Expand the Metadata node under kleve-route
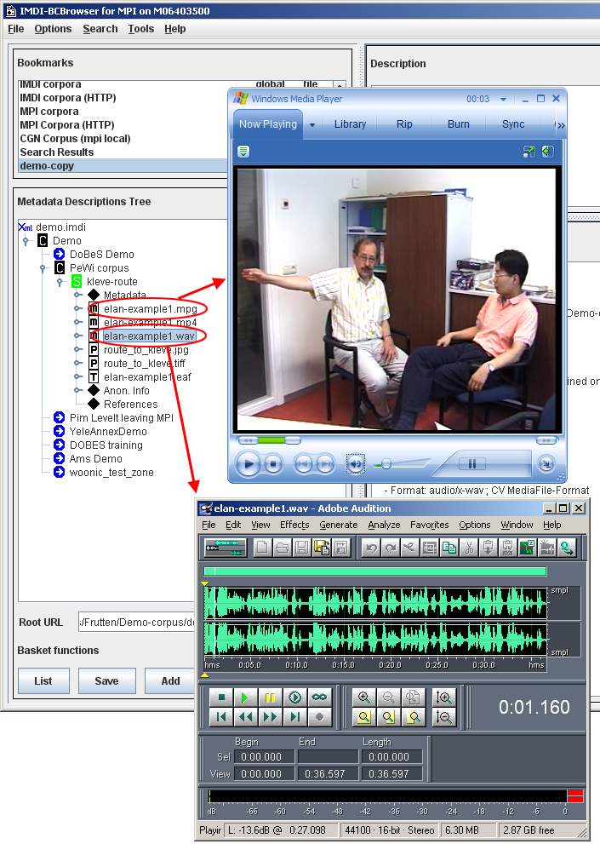 tap(77, 295)
